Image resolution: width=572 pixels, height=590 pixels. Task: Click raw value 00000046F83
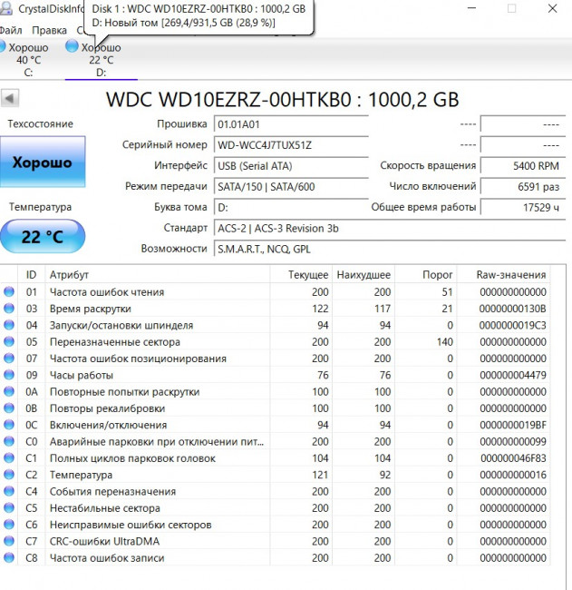tap(513, 458)
